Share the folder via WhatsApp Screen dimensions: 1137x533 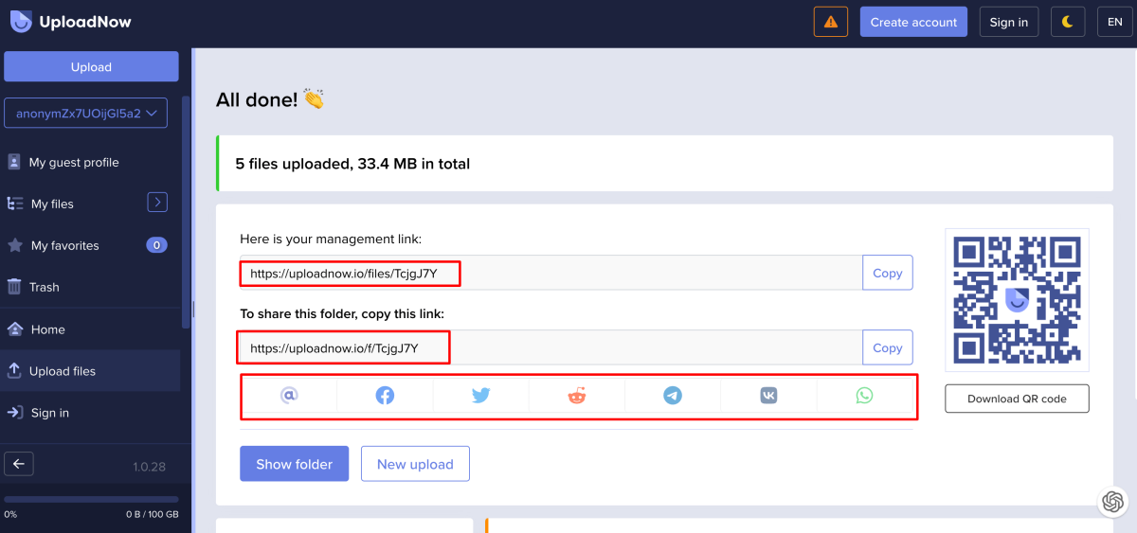pos(864,396)
